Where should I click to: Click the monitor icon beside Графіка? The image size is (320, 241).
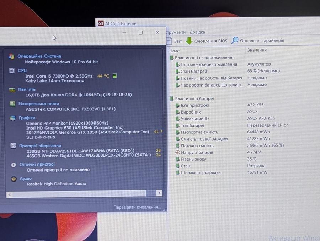[x=13, y=118]
